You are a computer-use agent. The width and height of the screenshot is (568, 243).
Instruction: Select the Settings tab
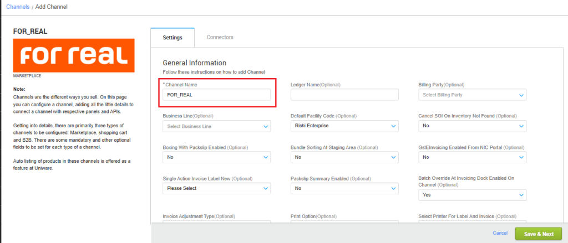pyautogui.click(x=173, y=38)
